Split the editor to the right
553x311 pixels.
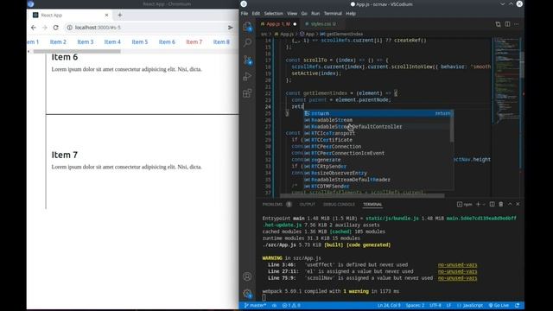pyautogui.click(x=507, y=24)
